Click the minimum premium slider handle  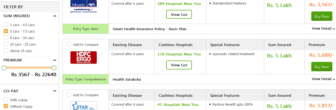pyautogui.click(x=4, y=68)
